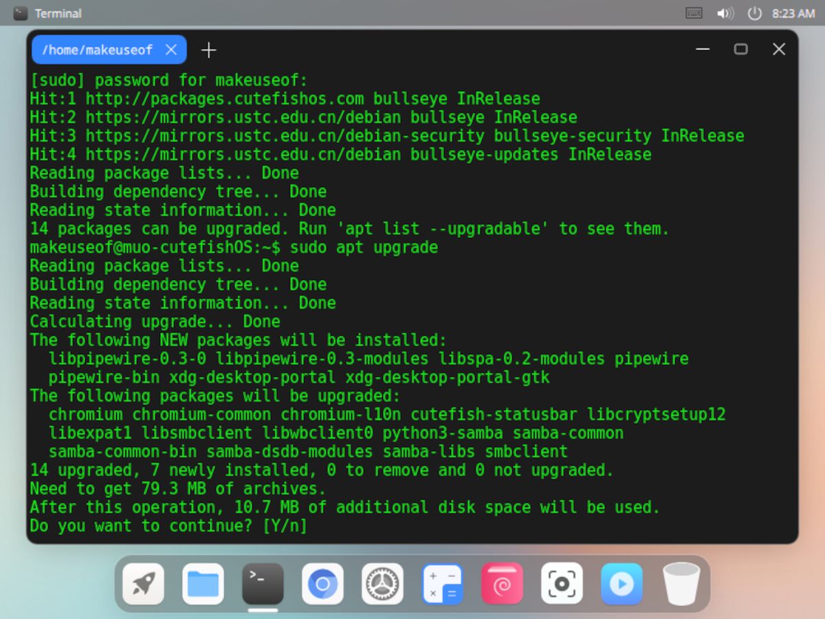825x619 pixels.
Task: Click 'The following NEW packages will be installed:' line
Action: [238, 340]
